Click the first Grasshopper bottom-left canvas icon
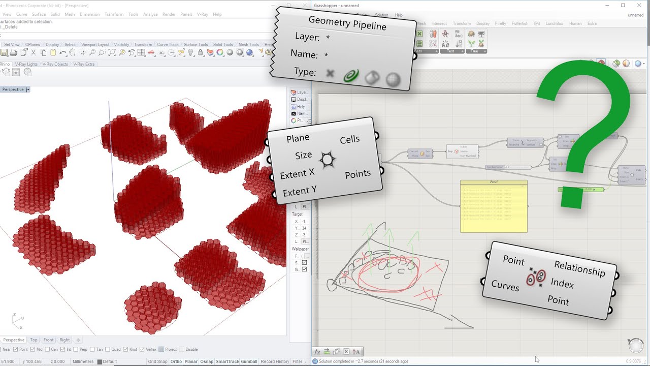 [x=317, y=351]
